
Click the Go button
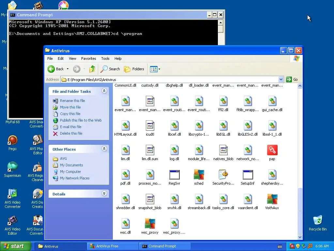292,79
